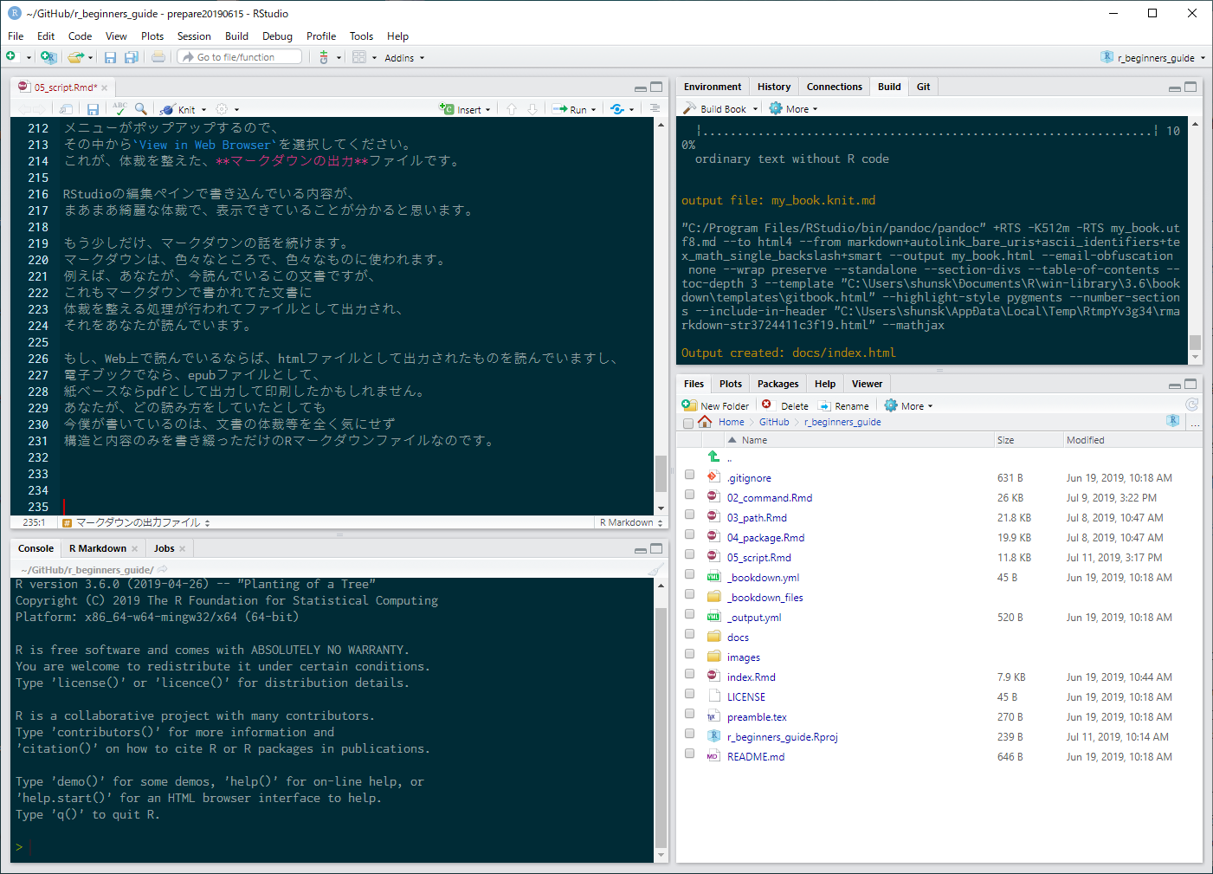
Task: Click the New File icon
Action: [x=11, y=57]
